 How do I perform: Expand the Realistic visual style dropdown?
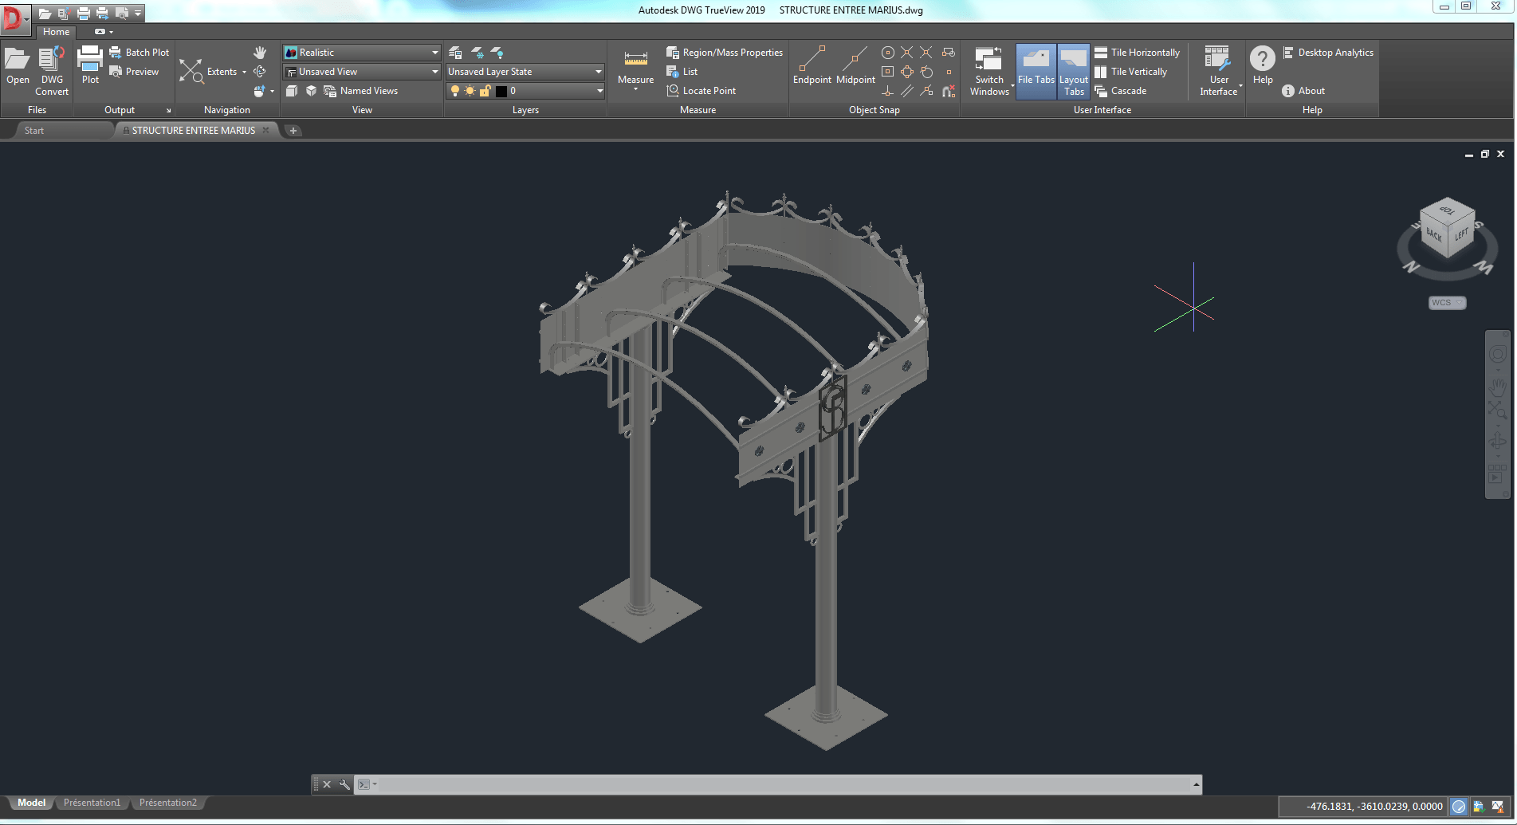tap(434, 53)
